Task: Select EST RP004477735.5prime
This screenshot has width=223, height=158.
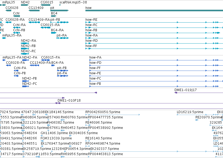Action: (x=106, y=117)
